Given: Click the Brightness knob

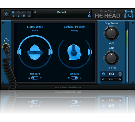Looking at the screenshot, I should (x=111, y=33).
